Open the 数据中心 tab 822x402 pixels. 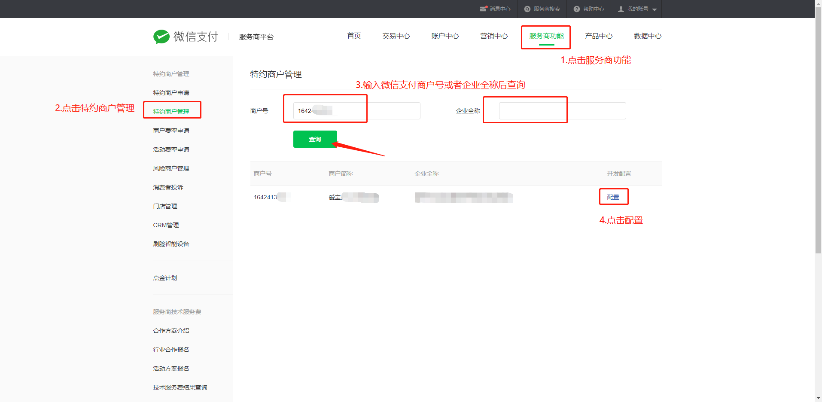[x=648, y=36]
